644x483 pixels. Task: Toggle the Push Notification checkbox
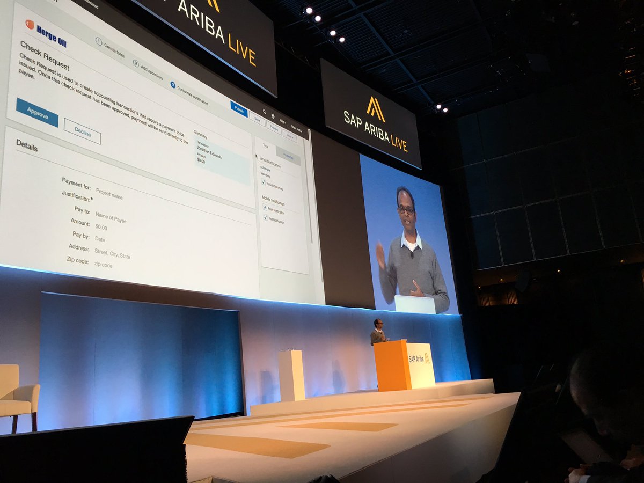coord(265,207)
